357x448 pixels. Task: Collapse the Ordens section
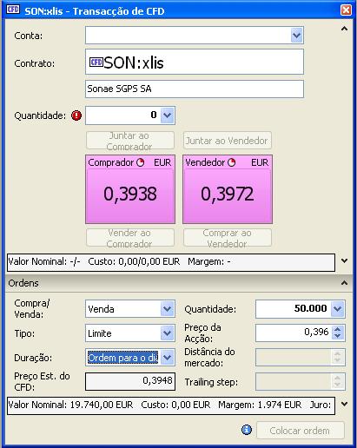coord(344,283)
